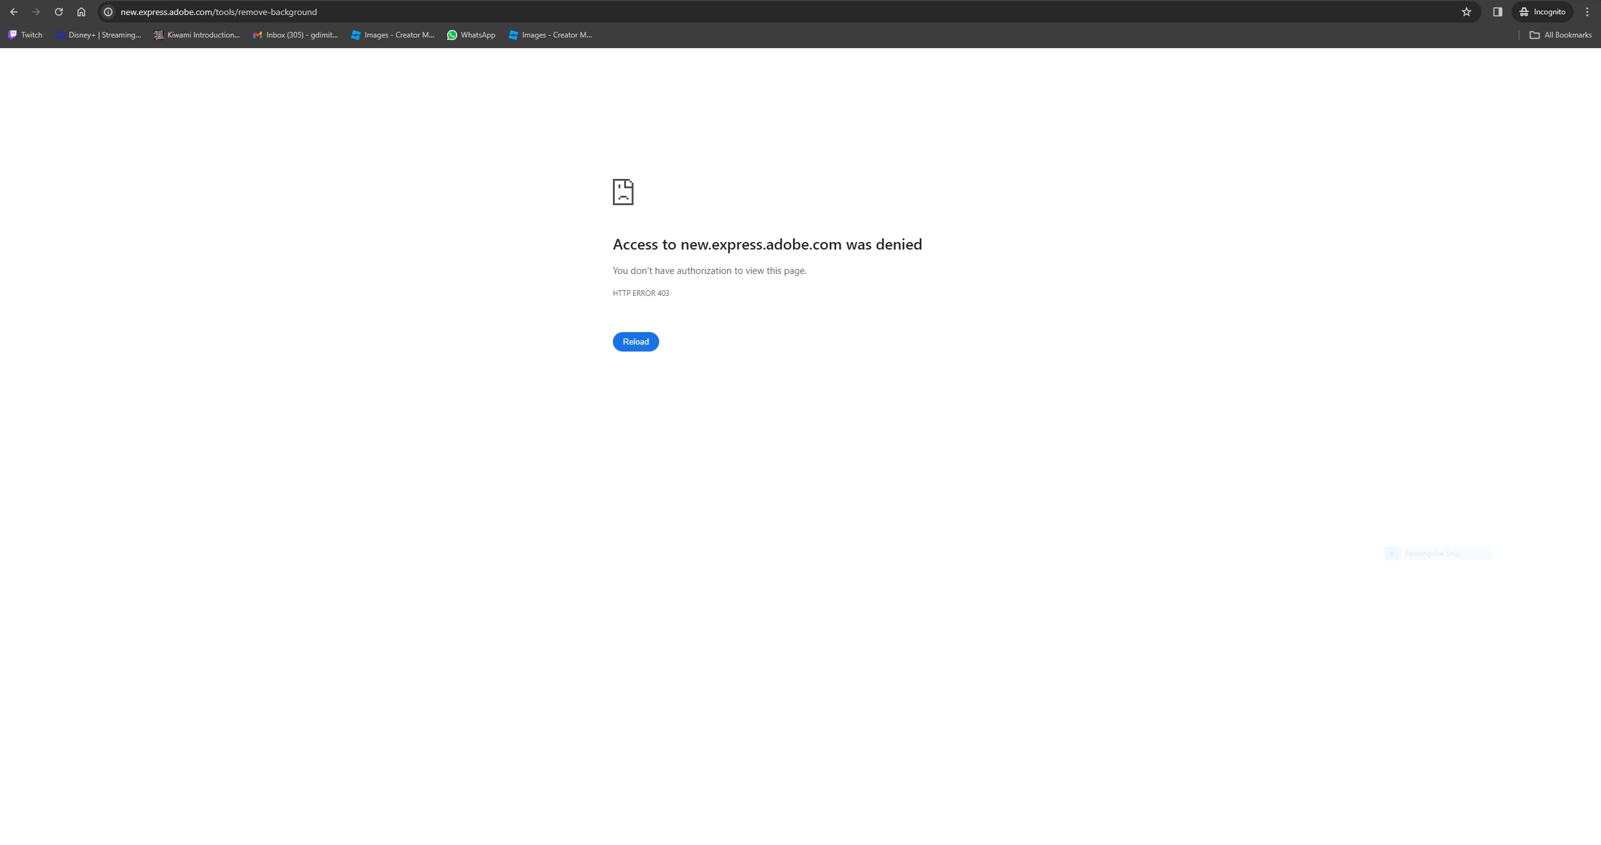Open the Twitch bookmark
Screen dimensions: 1601x845
[x=26, y=35]
